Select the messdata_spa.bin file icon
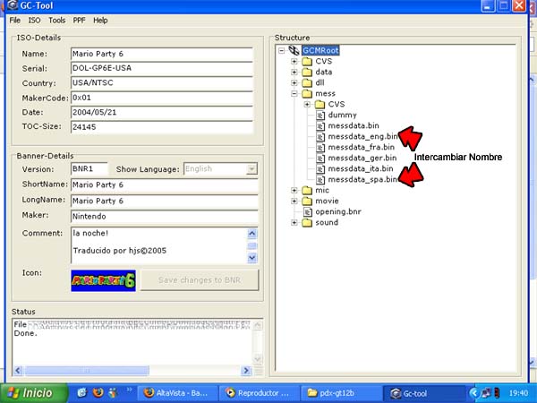Image resolution: width=537 pixels, height=403 pixels. [x=320, y=179]
